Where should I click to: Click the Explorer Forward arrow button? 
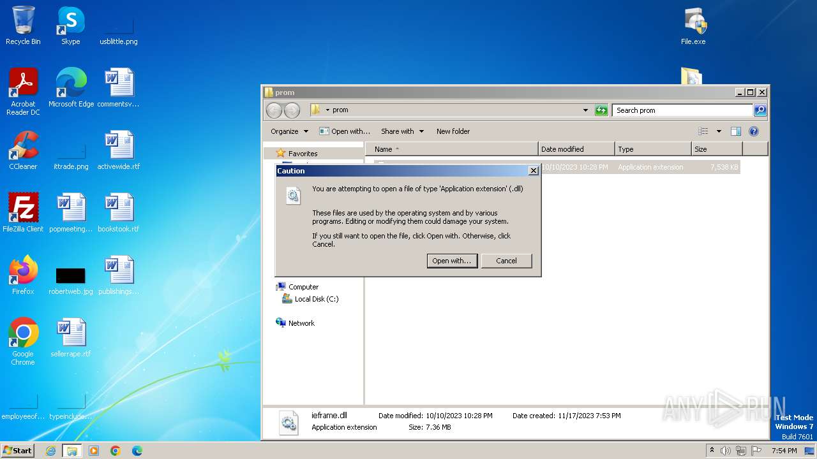click(x=292, y=110)
